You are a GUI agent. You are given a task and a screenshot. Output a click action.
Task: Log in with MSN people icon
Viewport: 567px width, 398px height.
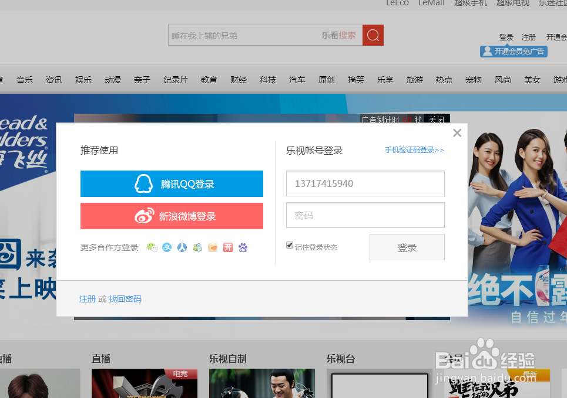click(197, 247)
